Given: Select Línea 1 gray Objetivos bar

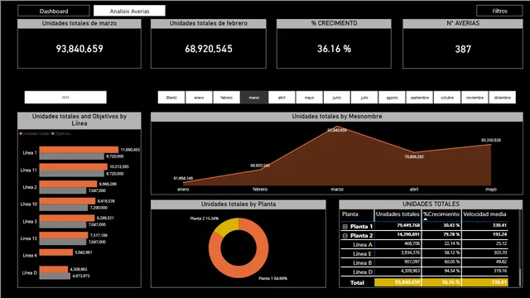Looking at the screenshot, I should click(x=72, y=156).
